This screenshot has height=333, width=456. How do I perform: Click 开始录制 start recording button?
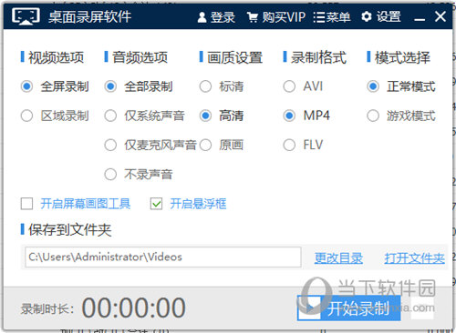click(x=348, y=308)
